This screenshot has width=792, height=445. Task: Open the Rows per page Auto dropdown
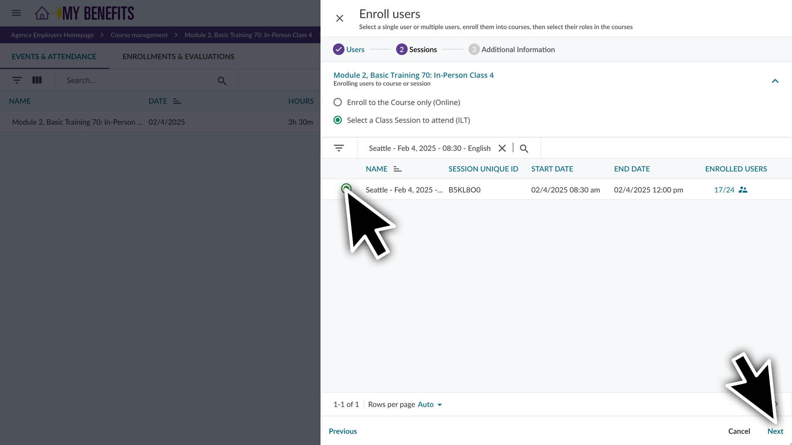point(429,405)
